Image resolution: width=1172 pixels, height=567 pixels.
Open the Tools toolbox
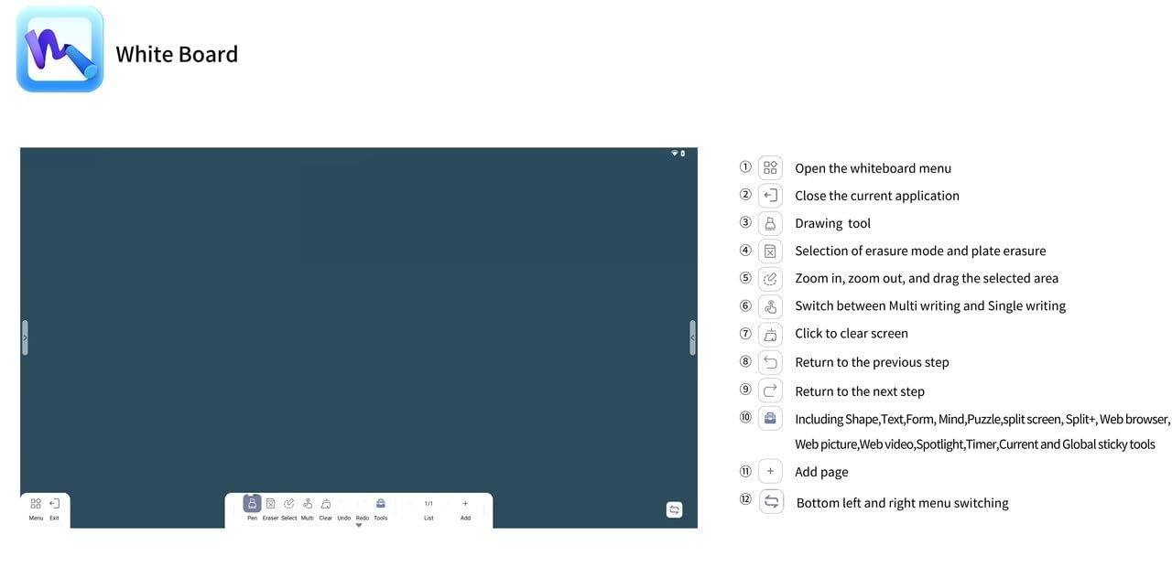pos(380,505)
